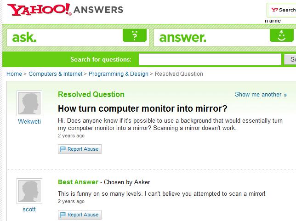Open Programming & Design breadcrumb link

[119, 74]
